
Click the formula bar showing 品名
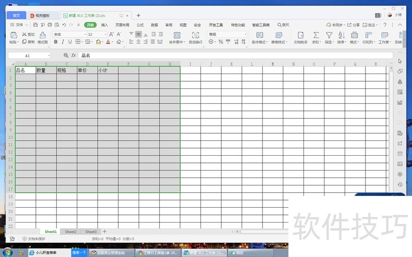tap(235, 56)
